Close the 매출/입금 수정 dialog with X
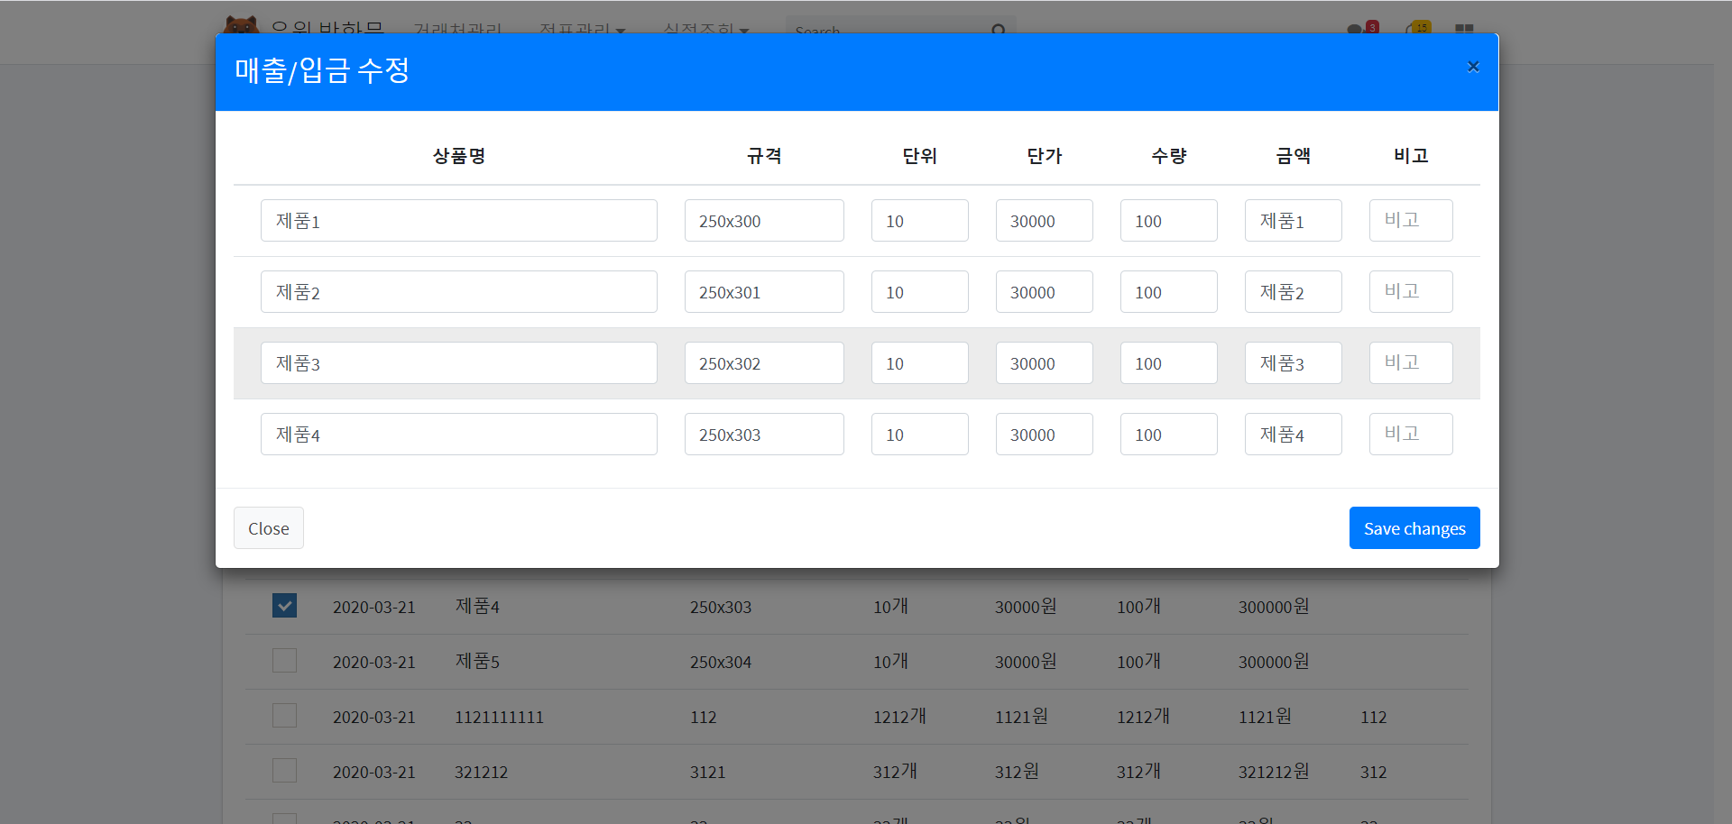This screenshot has width=1732, height=824. (1473, 67)
